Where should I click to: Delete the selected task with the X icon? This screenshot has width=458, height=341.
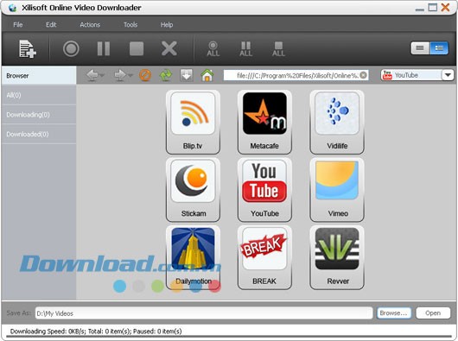click(169, 48)
